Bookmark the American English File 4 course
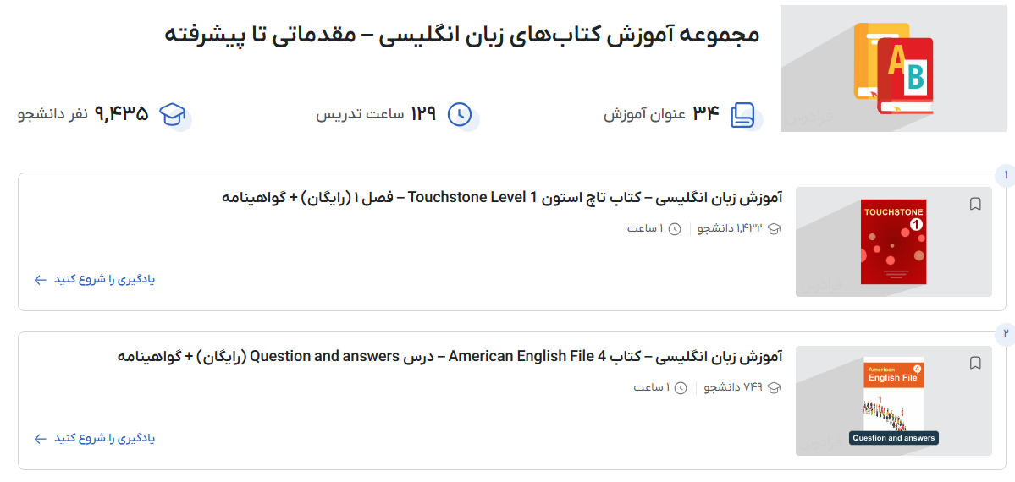This screenshot has height=482, width=1015. [975, 363]
